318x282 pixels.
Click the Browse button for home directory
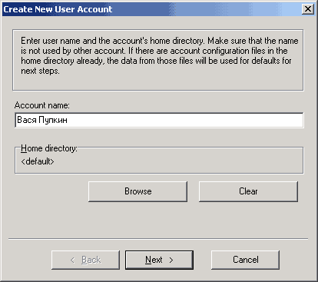coord(137,191)
